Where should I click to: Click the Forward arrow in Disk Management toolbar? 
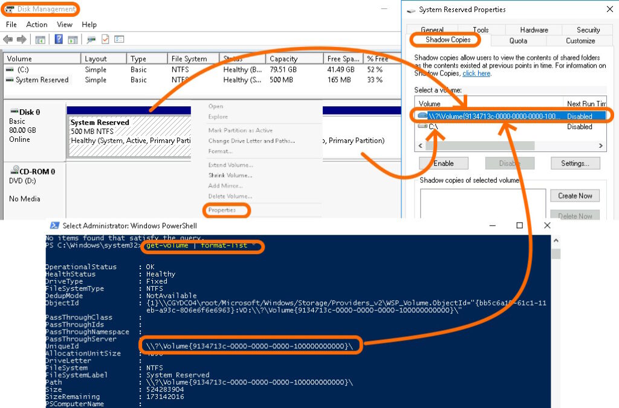[x=21, y=40]
